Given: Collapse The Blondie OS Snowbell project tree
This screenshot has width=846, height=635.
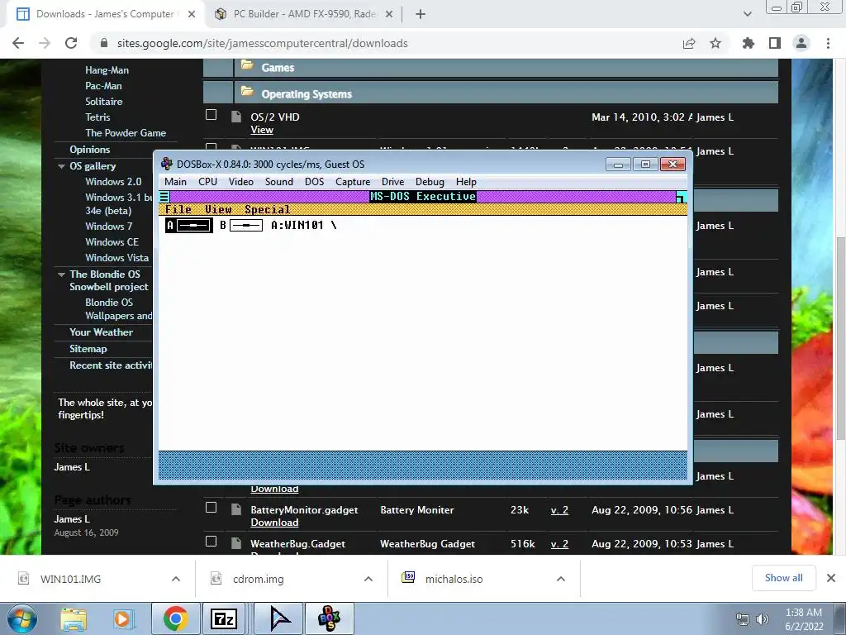Looking at the screenshot, I should tap(61, 275).
